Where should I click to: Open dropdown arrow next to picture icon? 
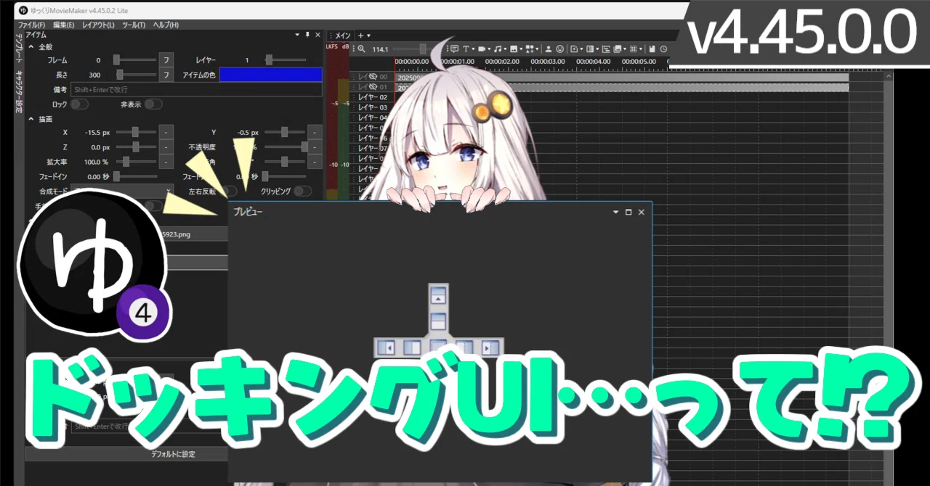tap(521, 49)
